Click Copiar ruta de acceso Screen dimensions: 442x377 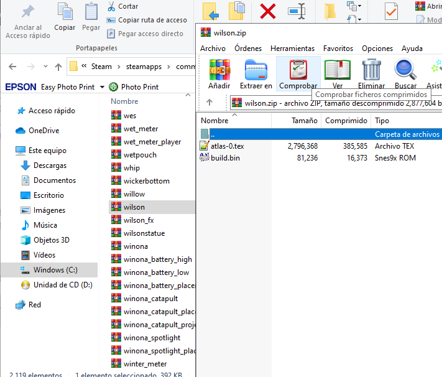152,20
